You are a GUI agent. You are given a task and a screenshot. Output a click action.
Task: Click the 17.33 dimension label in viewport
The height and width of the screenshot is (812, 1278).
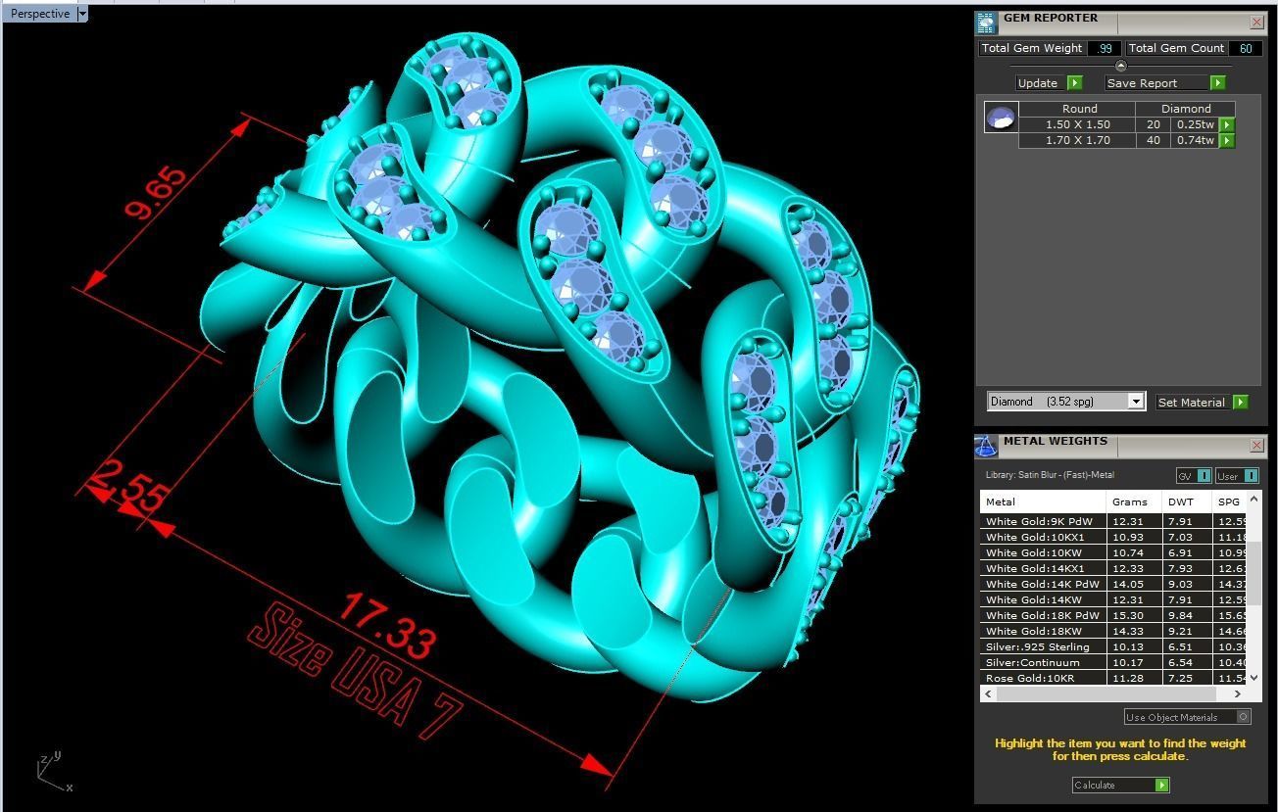tap(386, 624)
